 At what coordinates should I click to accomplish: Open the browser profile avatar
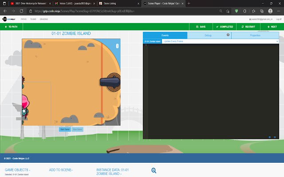pyautogui.click(x=270, y=11)
